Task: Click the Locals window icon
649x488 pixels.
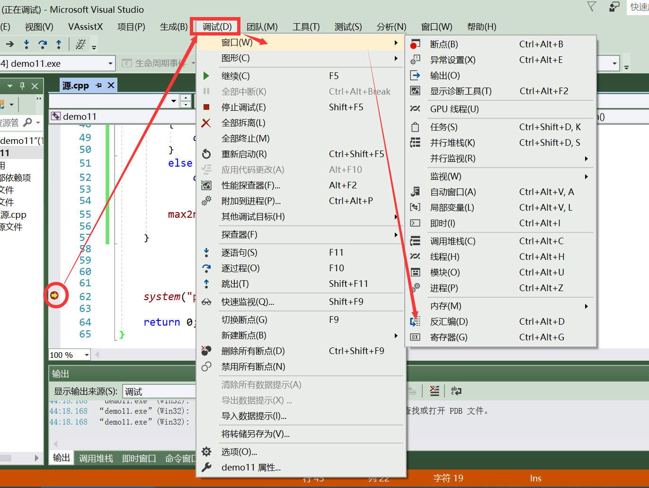Action: (415, 207)
